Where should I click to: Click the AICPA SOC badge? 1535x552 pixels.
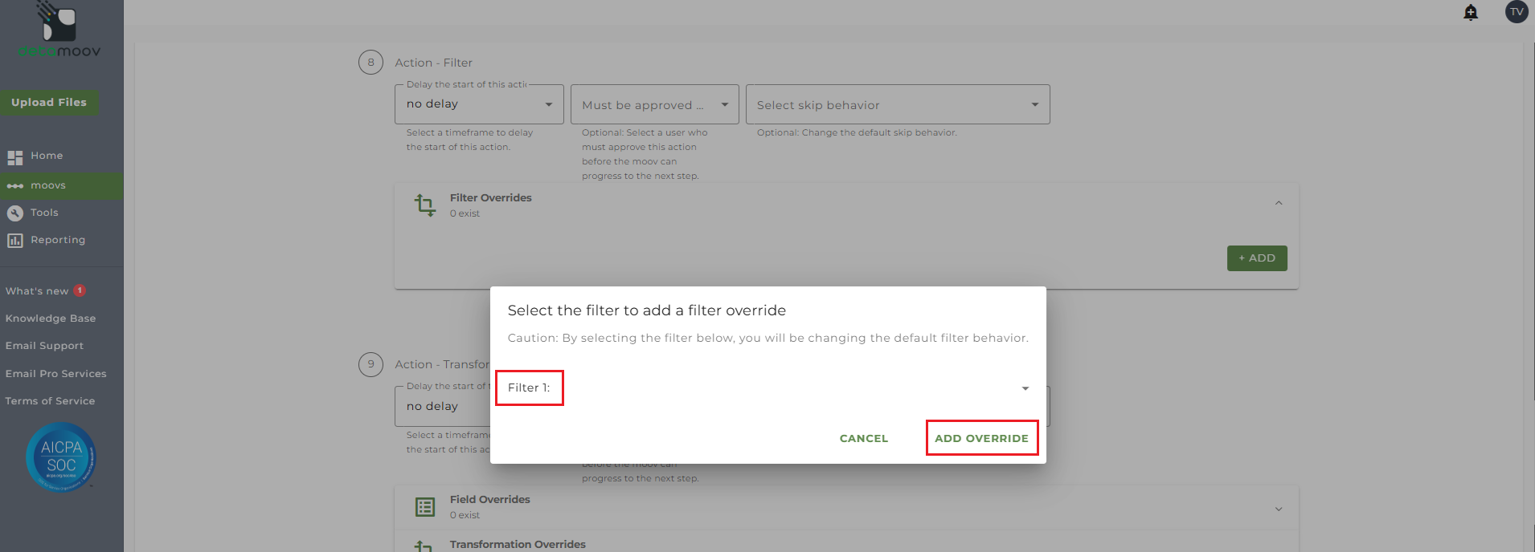pos(61,457)
